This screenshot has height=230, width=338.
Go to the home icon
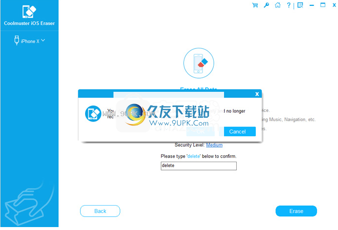(x=278, y=5)
